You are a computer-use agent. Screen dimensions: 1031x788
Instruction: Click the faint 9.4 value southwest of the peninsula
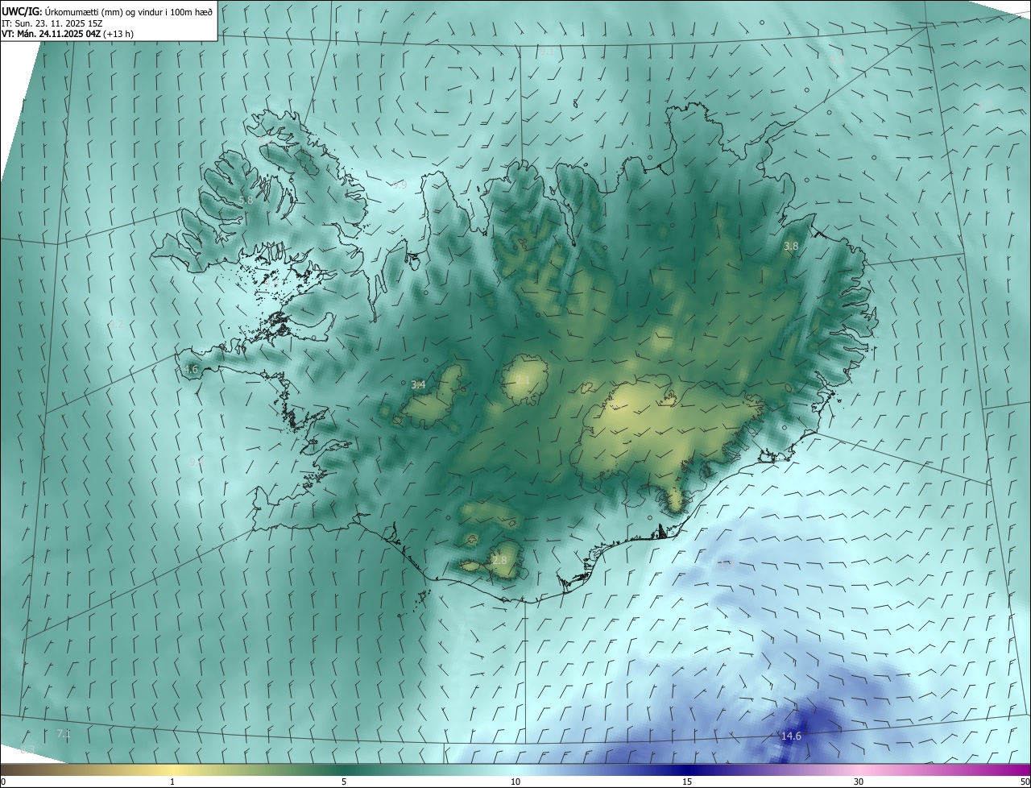pyautogui.click(x=196, y=462)
